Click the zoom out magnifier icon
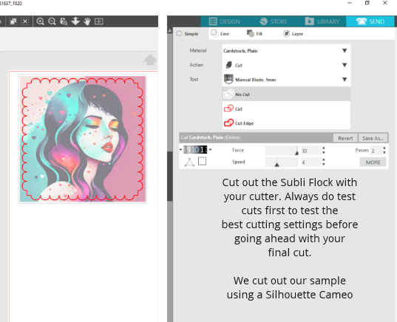The image size is (397, 322). (52, 21)
